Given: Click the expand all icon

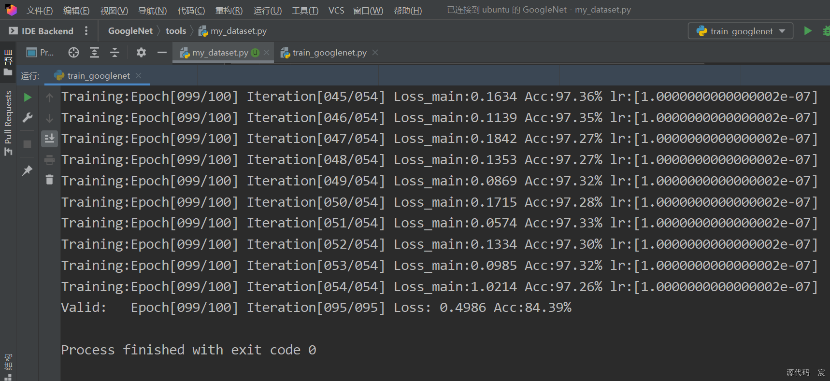Looking at the screenshot, I should click(94, 53).
